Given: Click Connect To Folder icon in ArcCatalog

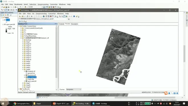Looking at the screenshot, I should (x=23, y=16).
